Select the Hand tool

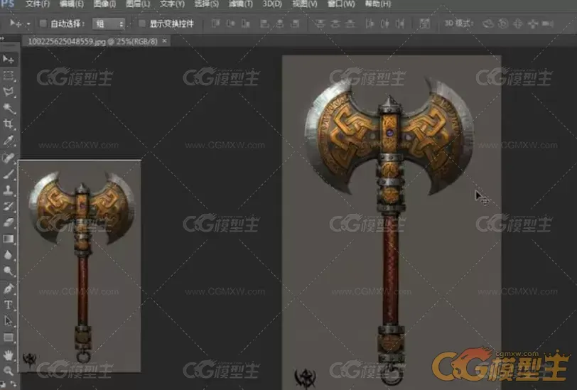tap(8, 354)
